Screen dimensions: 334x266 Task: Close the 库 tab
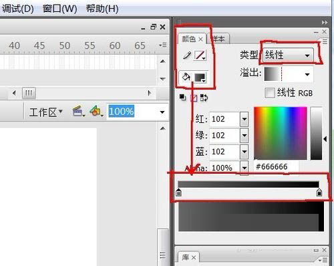[194, 258]
